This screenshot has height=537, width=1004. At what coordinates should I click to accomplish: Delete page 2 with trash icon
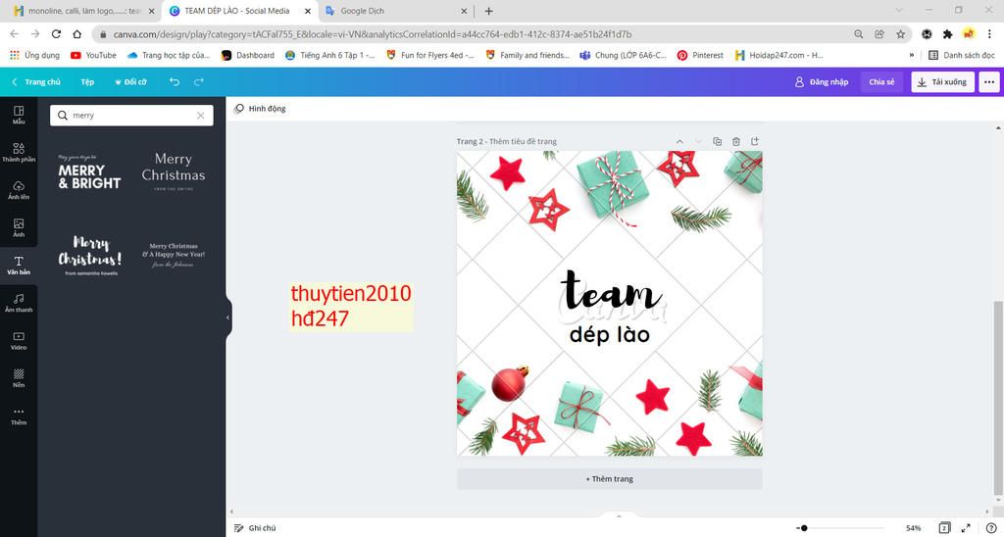[736, 141]
